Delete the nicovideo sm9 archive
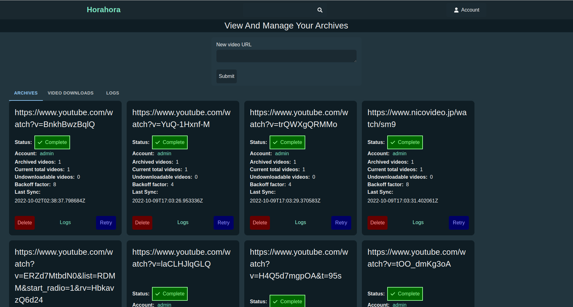This screenshot has width=573, height=307. [x=377, y=223]
